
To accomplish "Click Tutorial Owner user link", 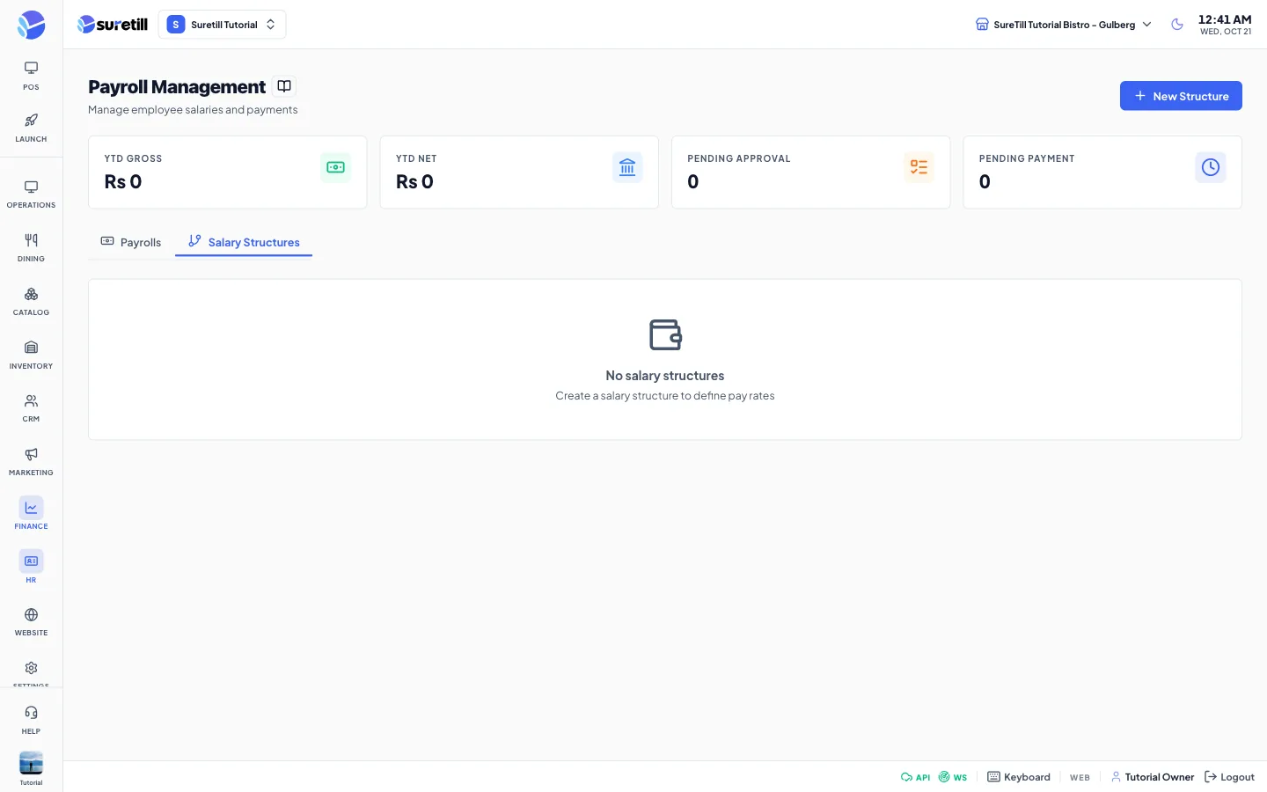I will [1153, 777].
